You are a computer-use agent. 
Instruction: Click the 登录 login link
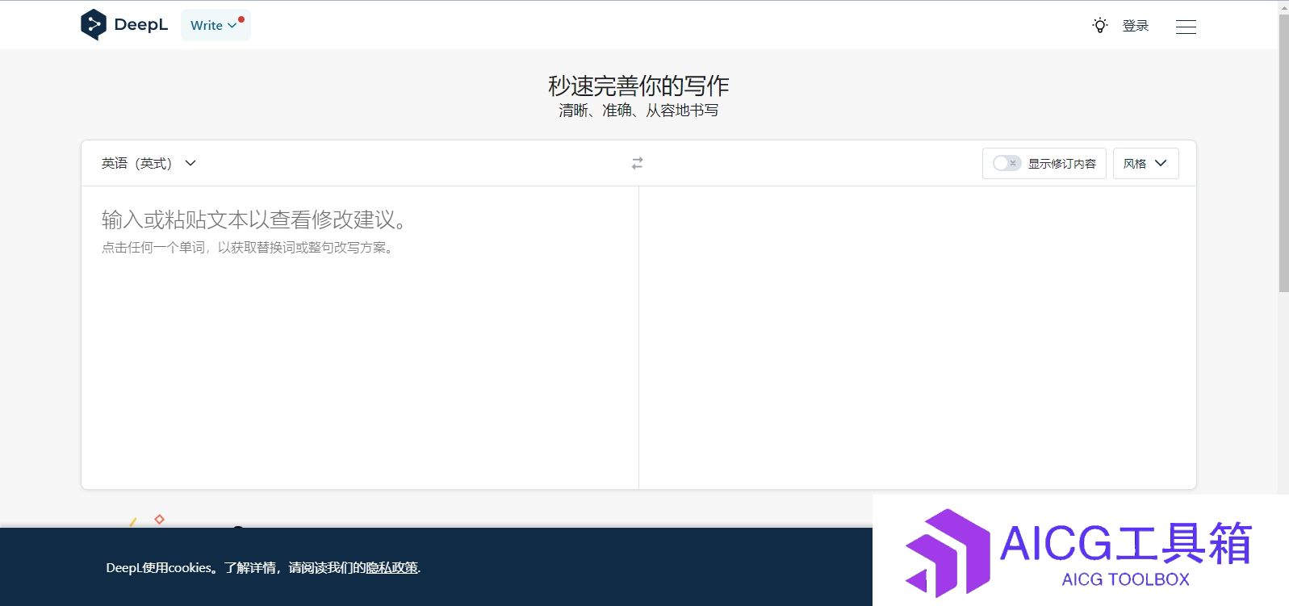tap(1135, 26)
